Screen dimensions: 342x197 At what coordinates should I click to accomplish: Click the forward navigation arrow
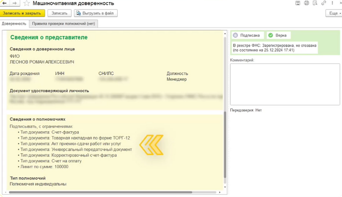pyautogui.click(x=15, y=3)
